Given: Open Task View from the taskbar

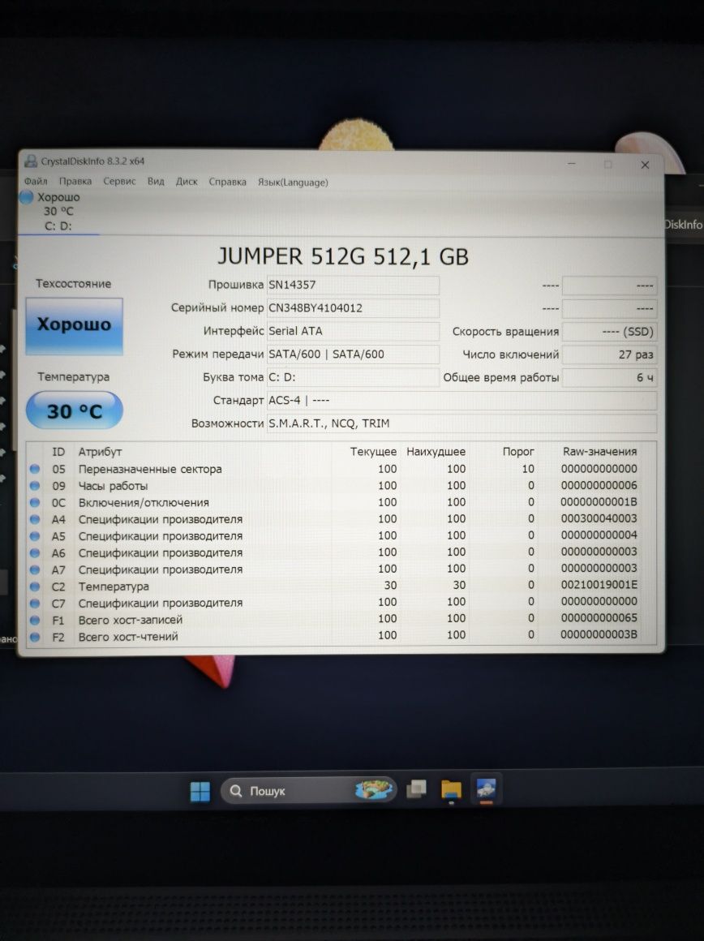Looking at the screenshot, I should coord(416,789).
